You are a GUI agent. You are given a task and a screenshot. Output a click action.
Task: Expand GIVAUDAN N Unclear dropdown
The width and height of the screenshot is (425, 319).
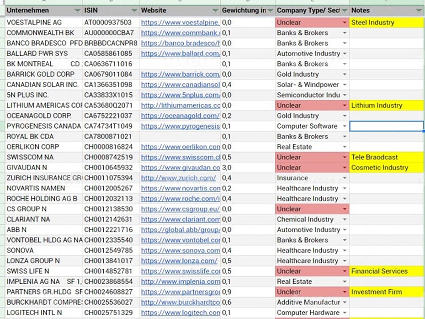click(x=345, y=167)
